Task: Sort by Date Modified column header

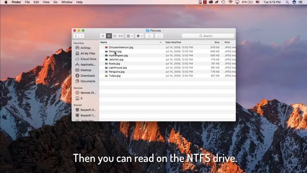Action: click(182, 42)
